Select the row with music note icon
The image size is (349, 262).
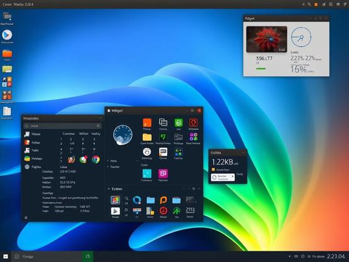click(x=31, y=151)
